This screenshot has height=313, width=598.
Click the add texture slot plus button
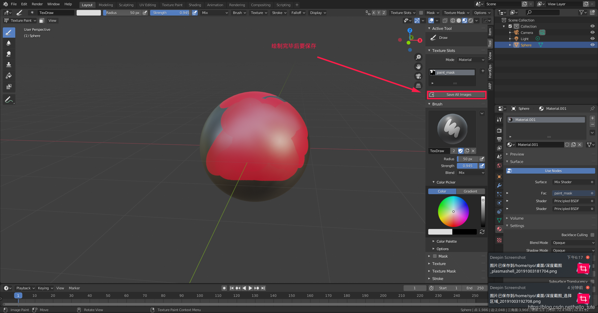pos(483,71)
